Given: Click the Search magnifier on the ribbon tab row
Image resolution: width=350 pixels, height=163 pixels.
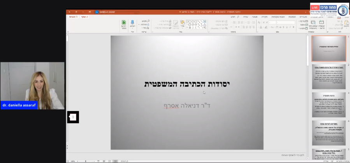Looking at the screenshot, I should tap(238, 17).
